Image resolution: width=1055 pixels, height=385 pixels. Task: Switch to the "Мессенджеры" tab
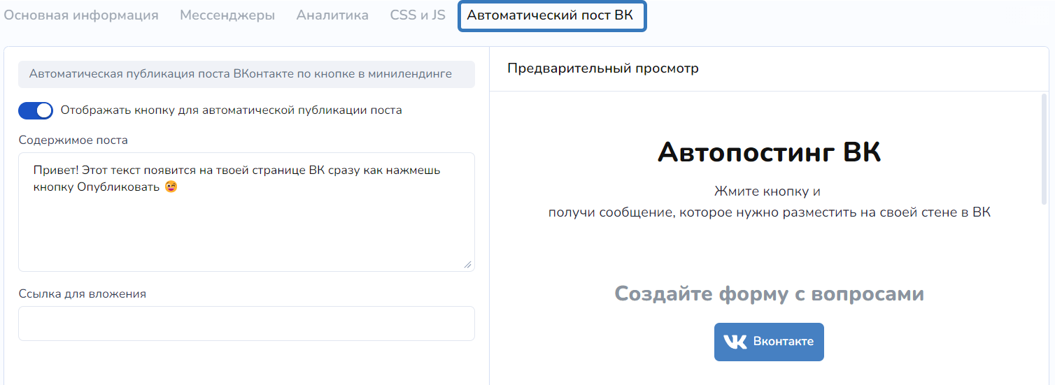point(227,15)
